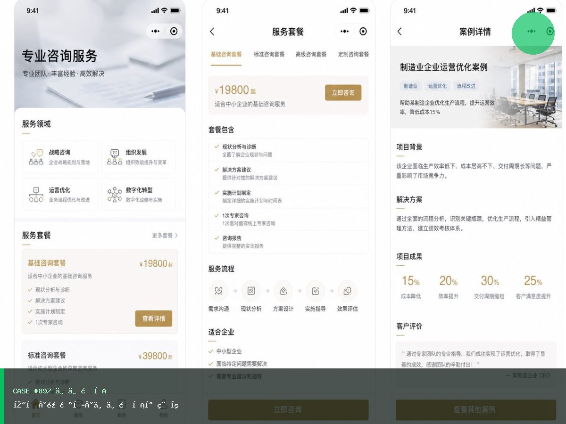
Task: Go back from the 案例详情 page
Action: 400,32
